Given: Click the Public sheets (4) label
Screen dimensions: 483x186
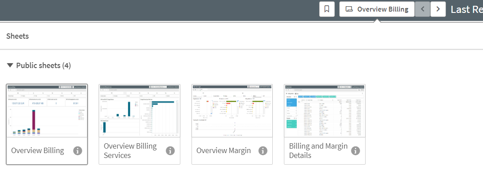Looking at the screenshot, I should pyautogui.click(x=43, y=65).
